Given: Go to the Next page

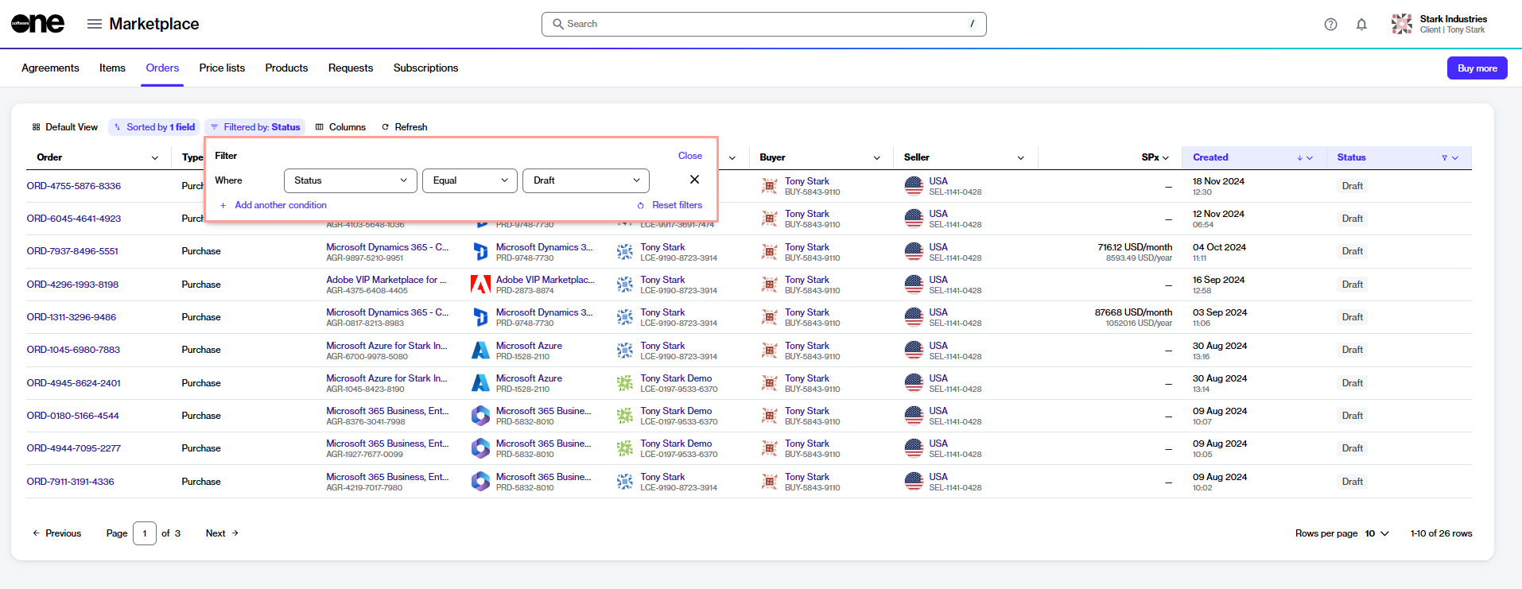Looking at the screenshot, I should coord(222,533).
